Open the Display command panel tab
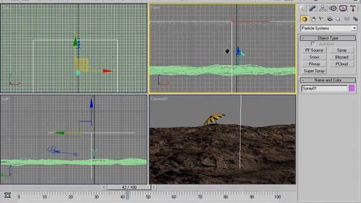361x203 pixels. (x=343, y=8)
